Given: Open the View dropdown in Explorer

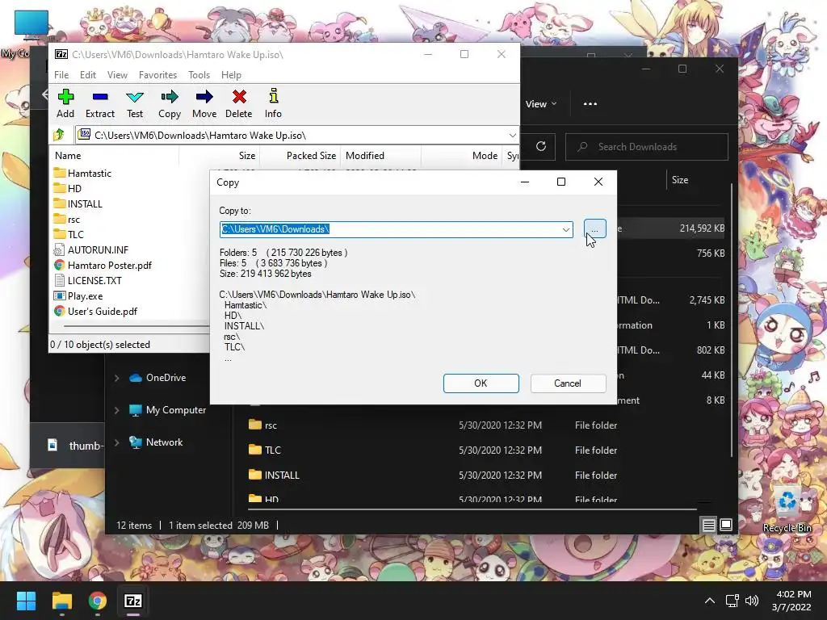Looking at the screenshot, I should pos(540,104).
